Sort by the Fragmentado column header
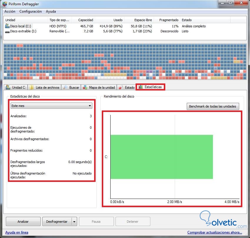The image size is (250, 238). pyautogui.click(x=167, y=20)
